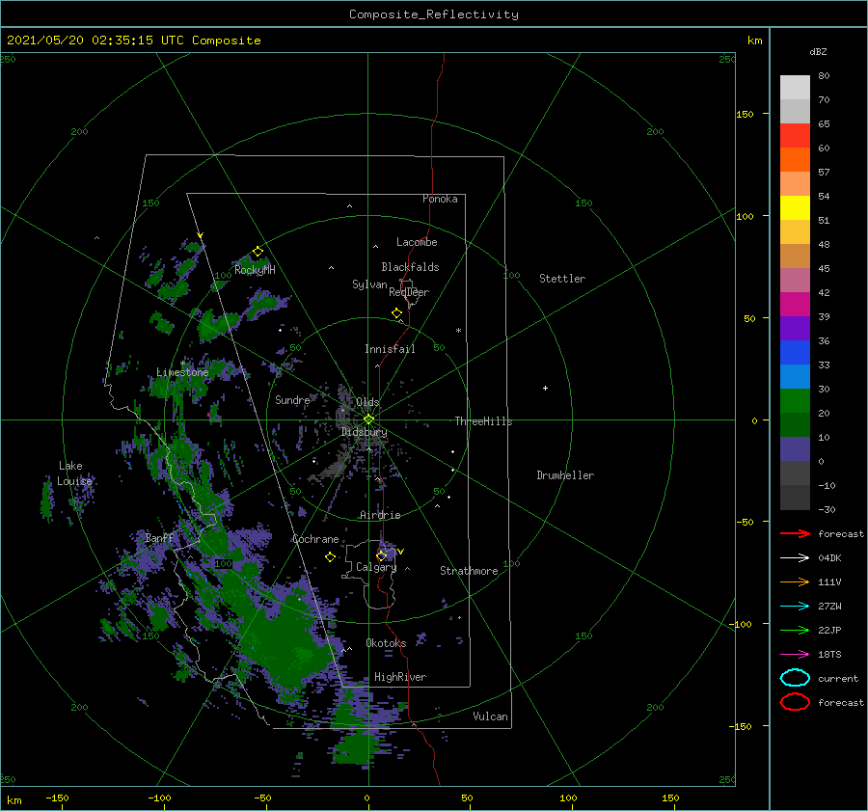This screenshot has width=868, height=811.
Task: Select the purple 36-39 dBZ swatch
Action: (795, 328)
